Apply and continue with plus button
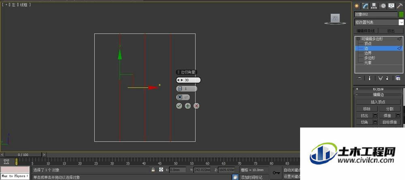 (188, 106)
